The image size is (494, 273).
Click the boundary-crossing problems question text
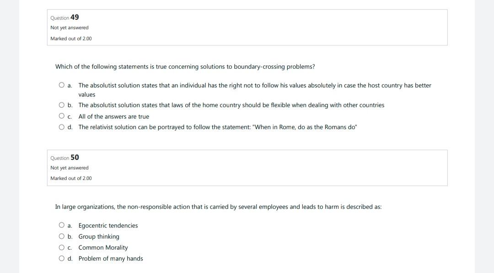click(184, 66)
